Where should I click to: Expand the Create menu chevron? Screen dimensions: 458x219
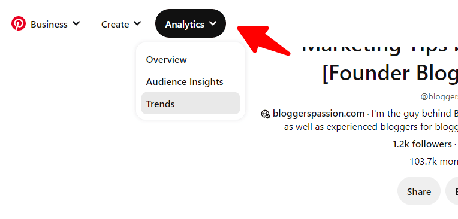(137, 23)
